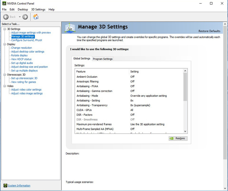Open Adjust desktop color settings
Viewport: 228px width, 191px height.
(28, 52)
